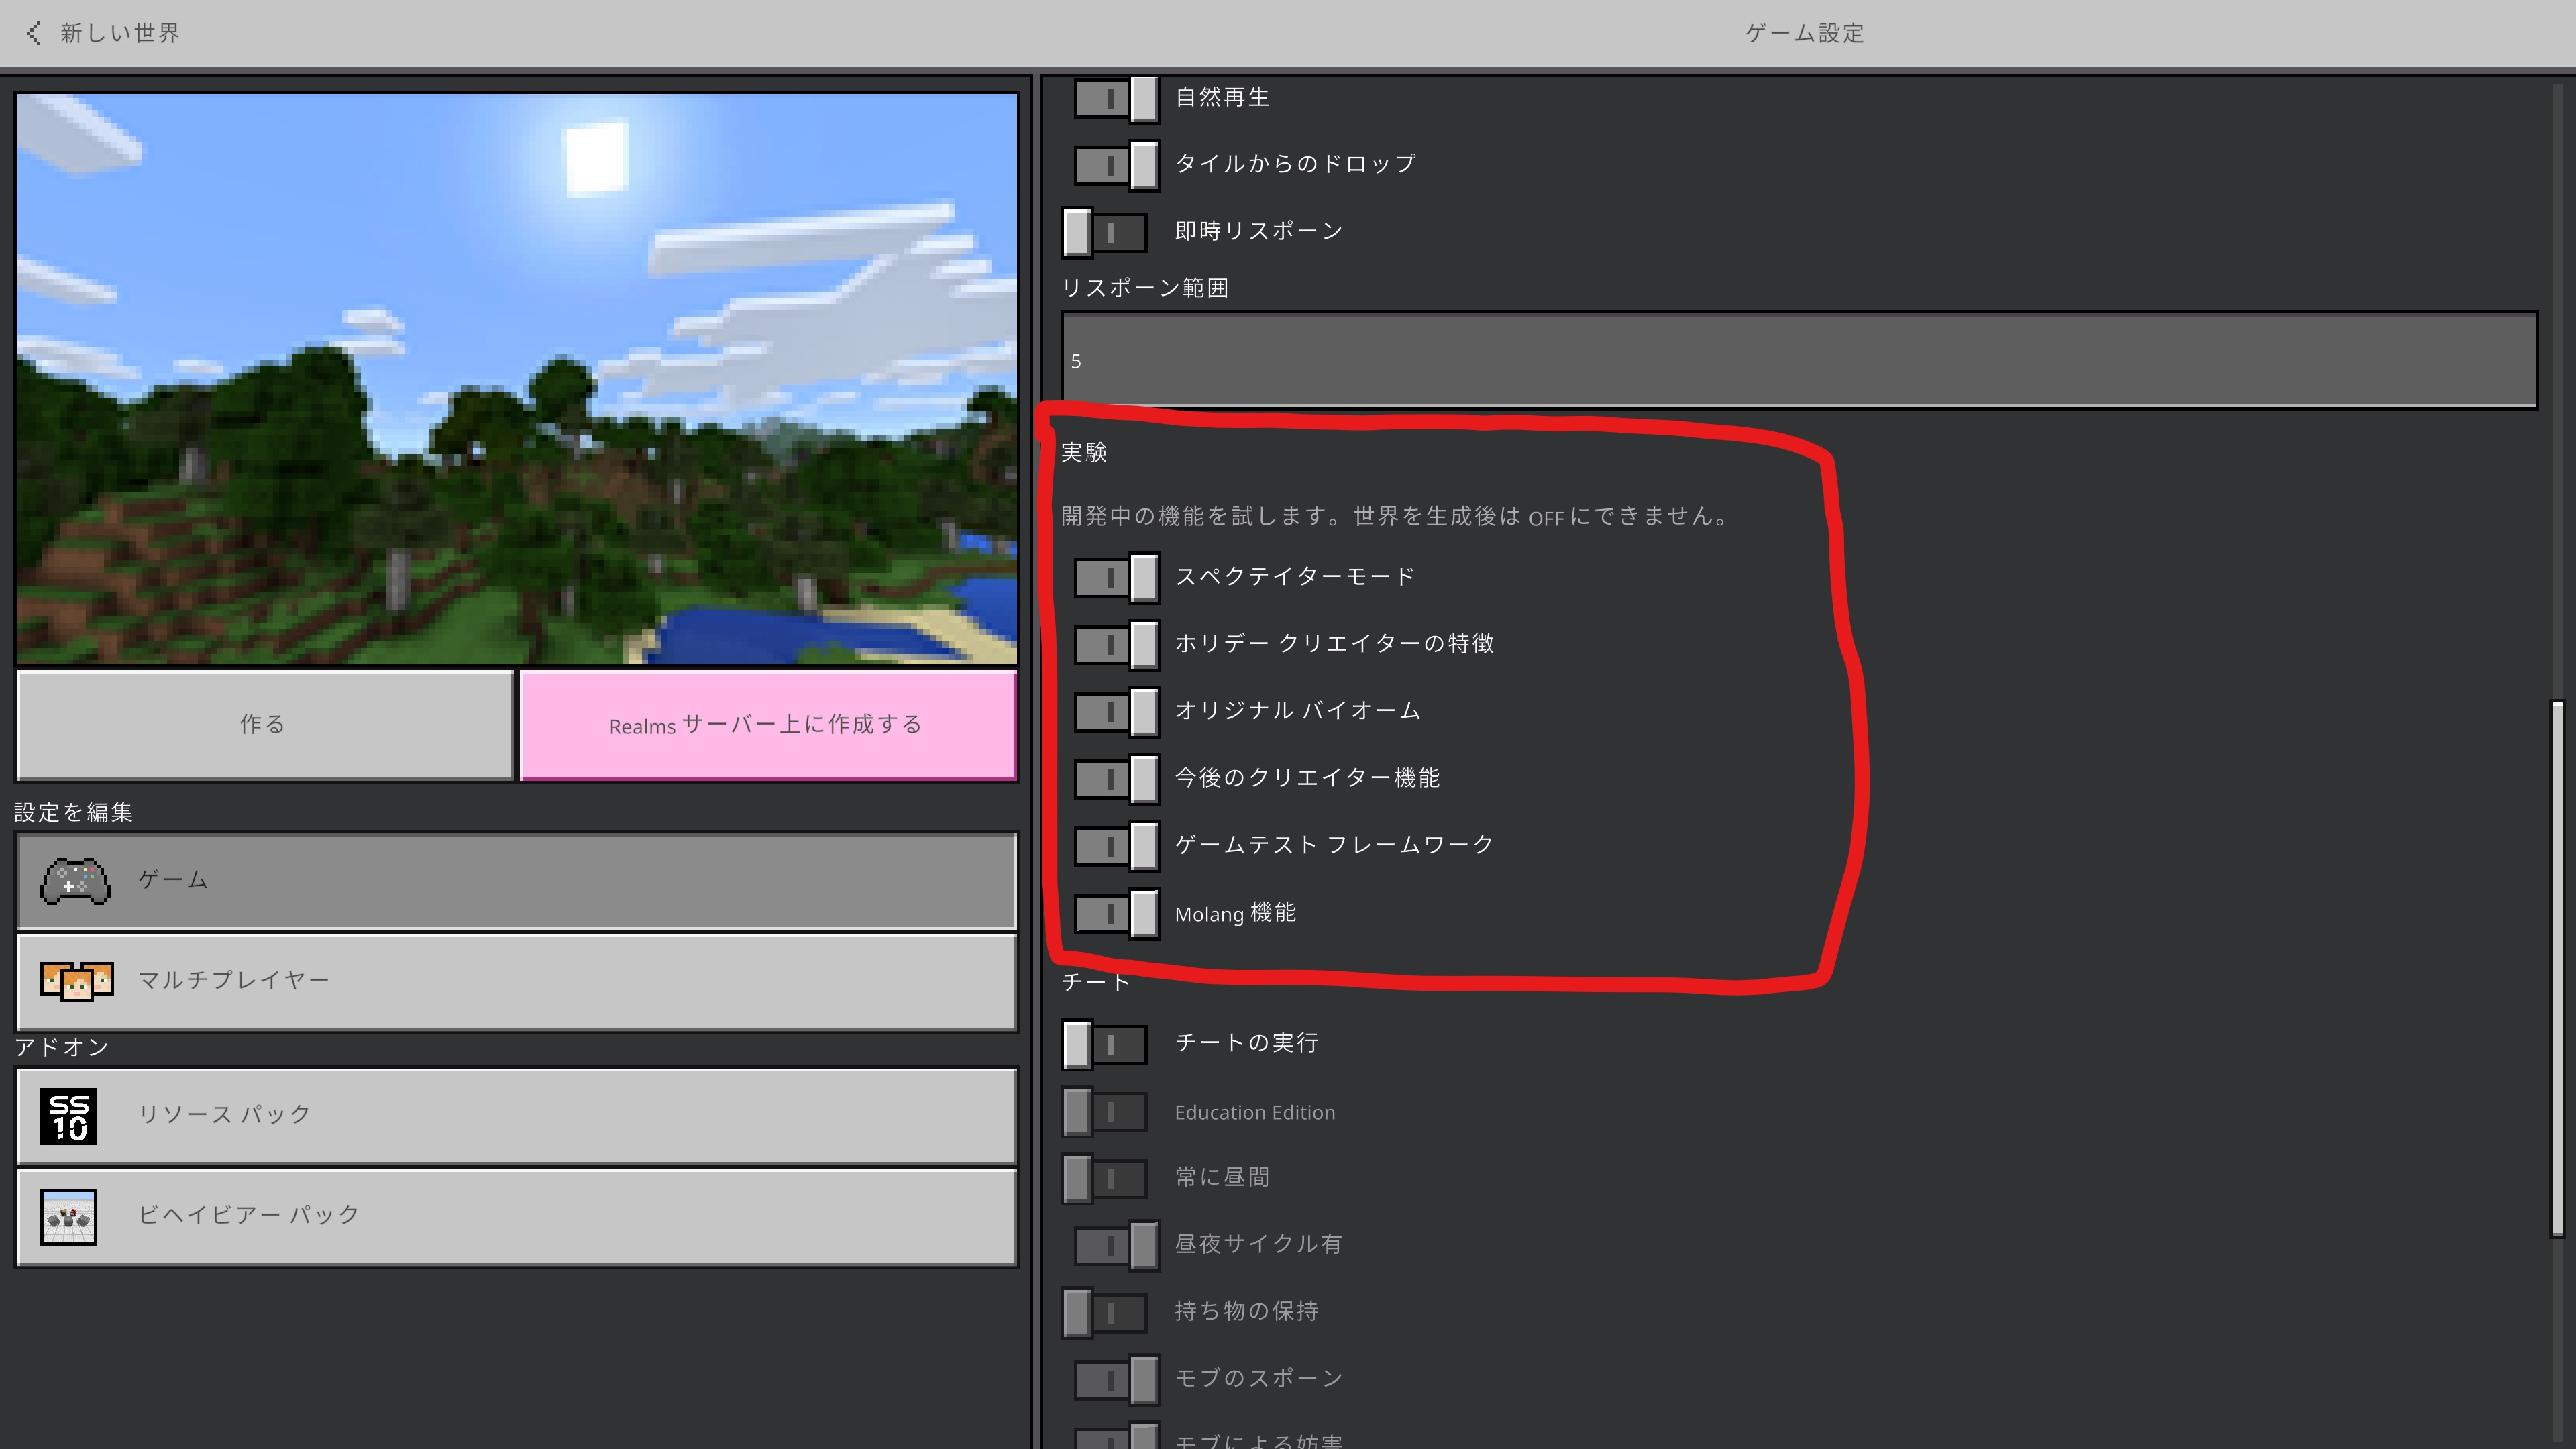Turn on 今後のクリエイター機能
This screenshot has height=1449, width=2576.
[1116, 778]
